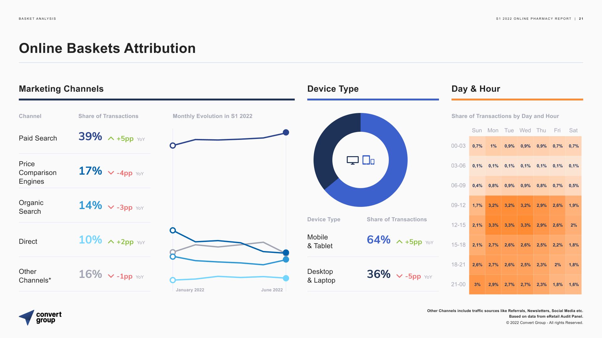Screen dimensions: 602x338
Task: Click red down arrow next to Desktop 36%
Action: coord(399,276)
